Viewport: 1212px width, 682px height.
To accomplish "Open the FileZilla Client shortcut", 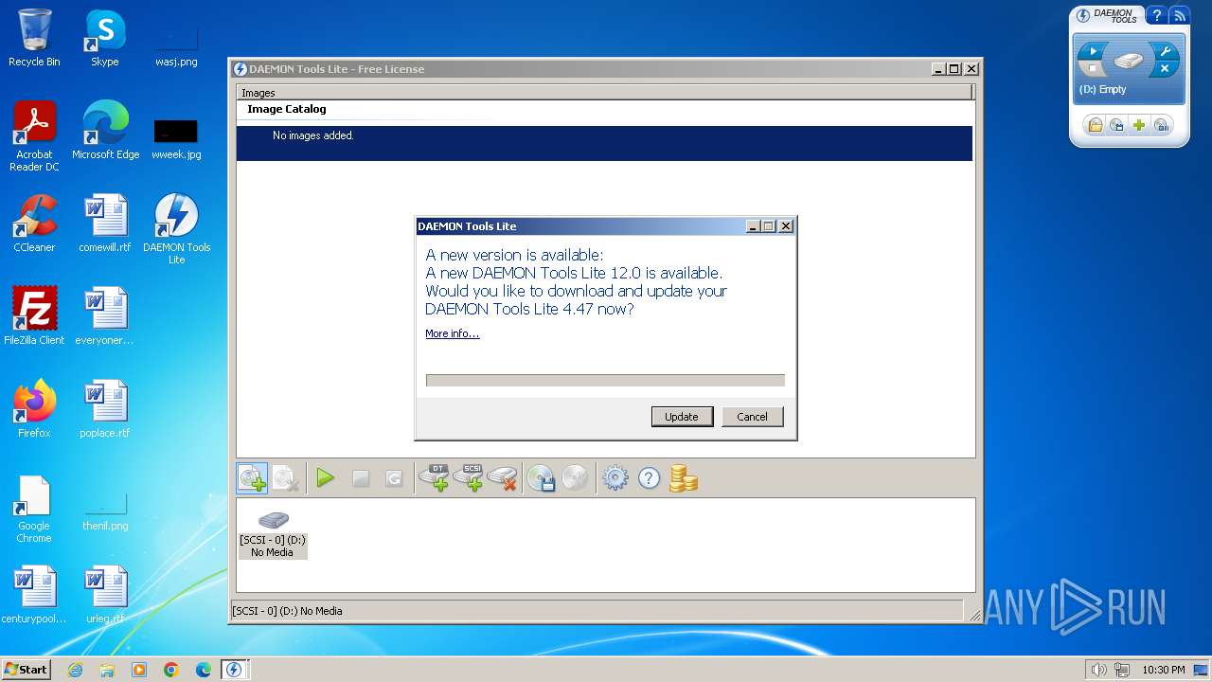I will [x=34, y=316].
